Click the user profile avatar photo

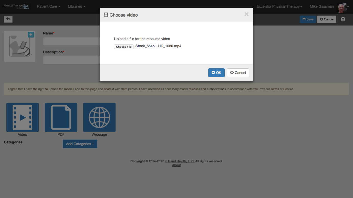tap(341, 8)
